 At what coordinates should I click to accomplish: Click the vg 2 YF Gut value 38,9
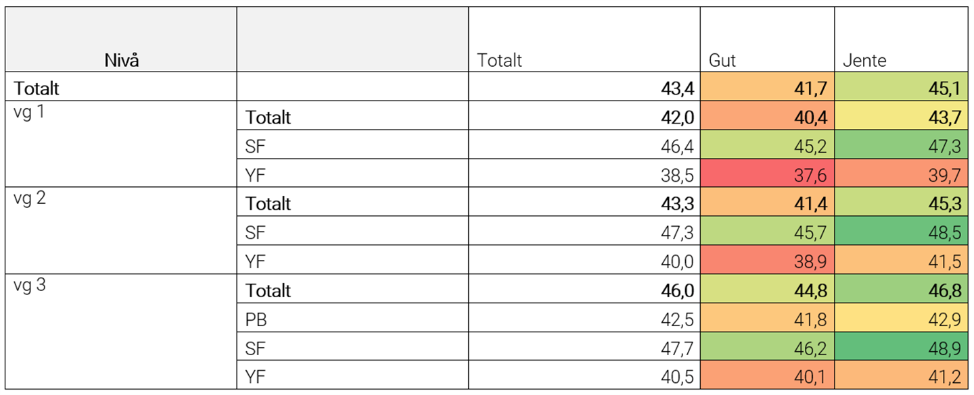[x=767, y=260]
